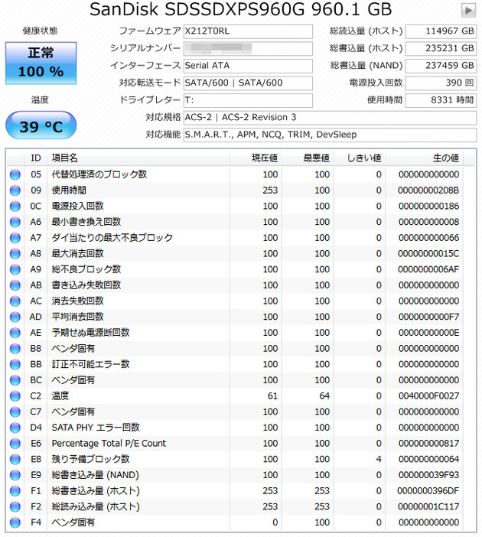Click the ID column header
Screen dimensions: 482x537
pos(36,158)
